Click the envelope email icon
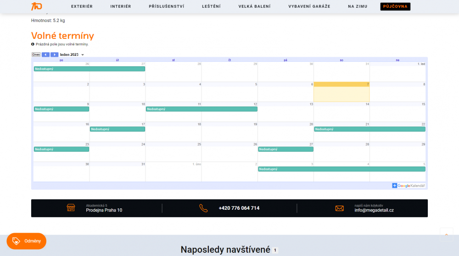The image size is (459, 256). click(340, 208)
